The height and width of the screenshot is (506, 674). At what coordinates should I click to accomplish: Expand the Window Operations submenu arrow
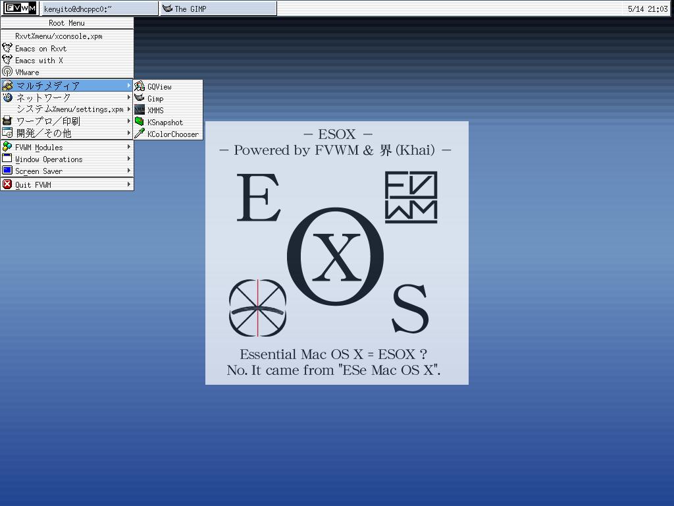[x=129, y=159]
